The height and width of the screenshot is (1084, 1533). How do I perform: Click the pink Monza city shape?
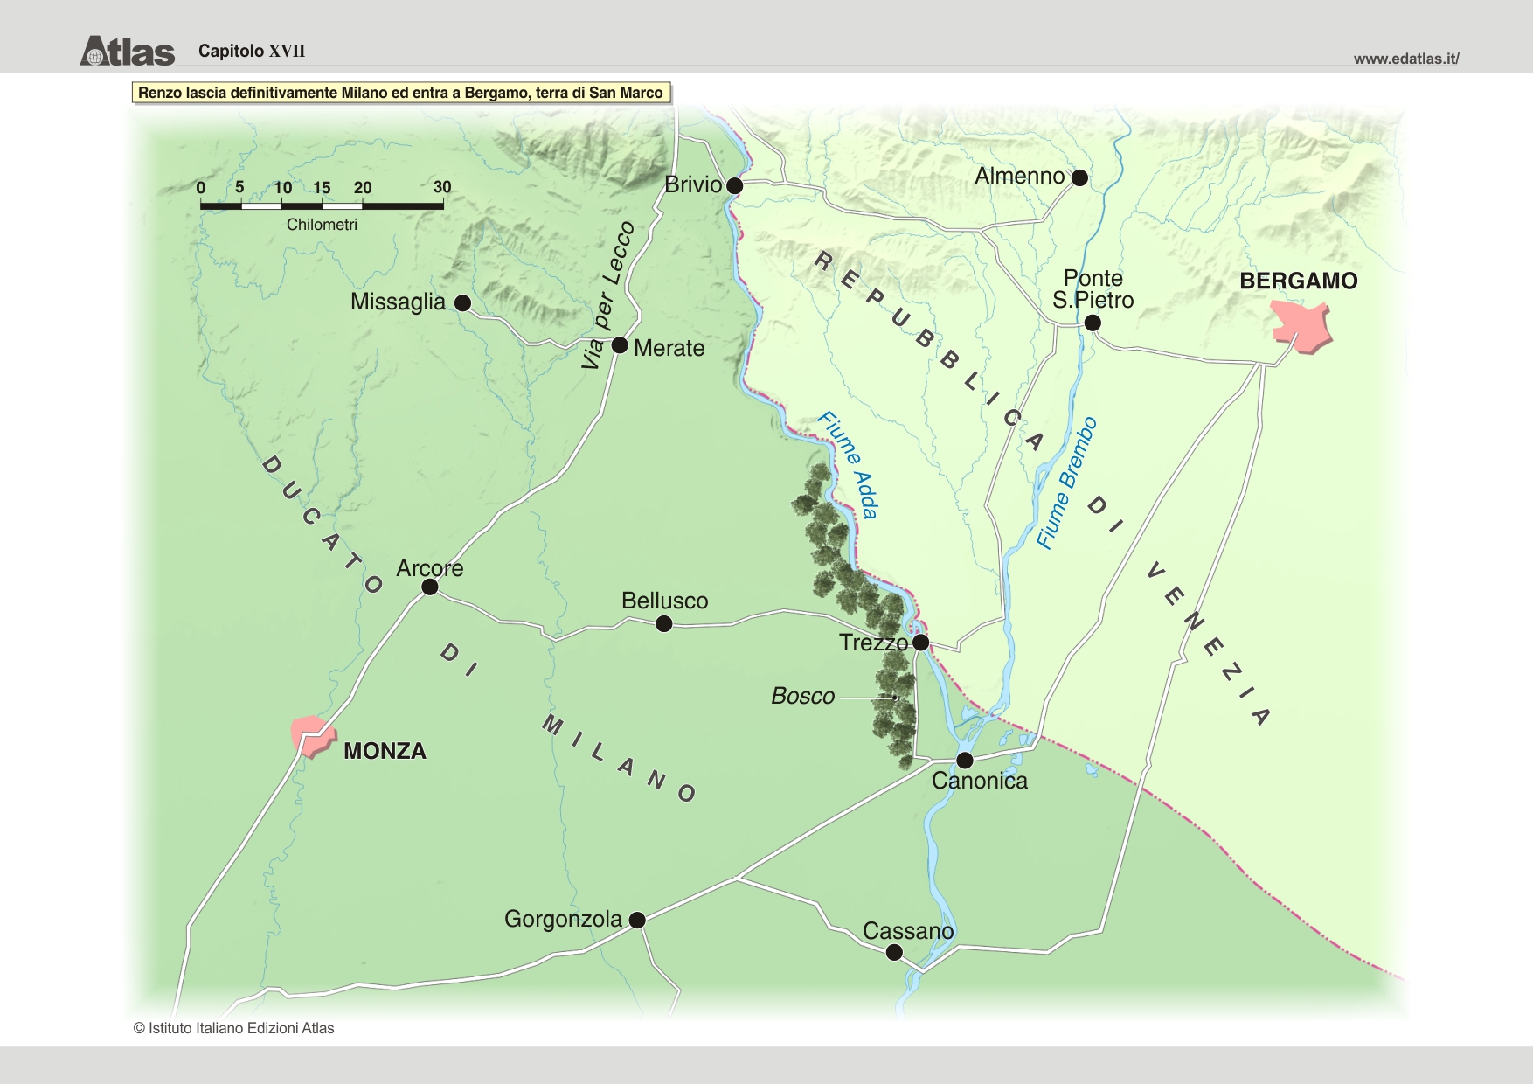(x=311, y=735)
